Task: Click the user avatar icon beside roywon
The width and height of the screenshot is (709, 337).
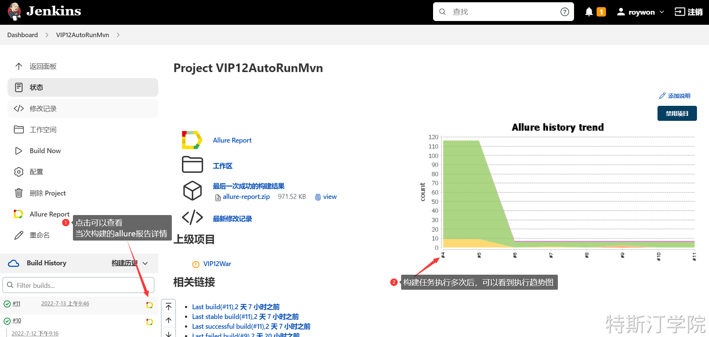Action: [621, 12]
